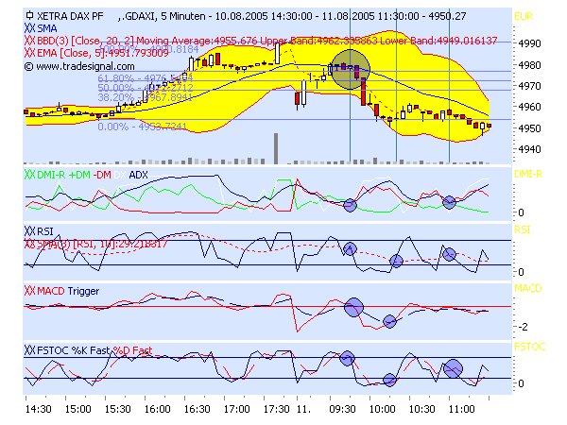Click the 15:30 time axis label
Image resolution: width=567 pixels, height=425 pixels.
pos(117,409)
